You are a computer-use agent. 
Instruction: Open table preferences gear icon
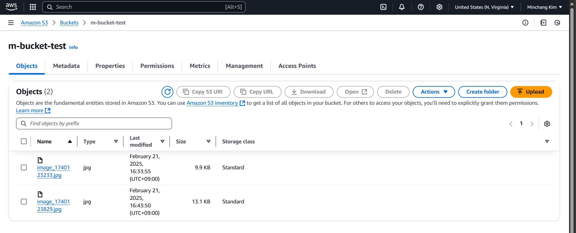tap(547, 123)
